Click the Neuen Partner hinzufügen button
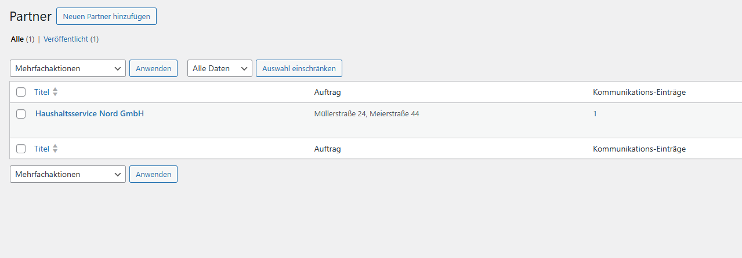This screenshot has height=258, width=742. (106, 17)
